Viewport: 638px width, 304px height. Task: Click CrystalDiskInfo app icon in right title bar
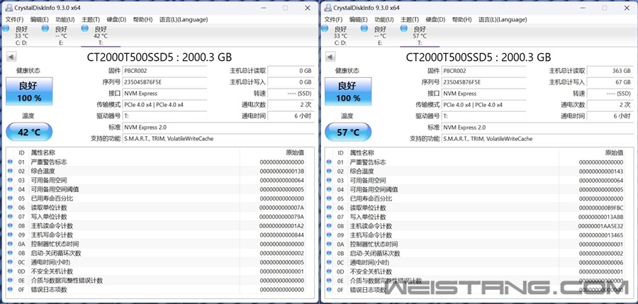point(327,8)
